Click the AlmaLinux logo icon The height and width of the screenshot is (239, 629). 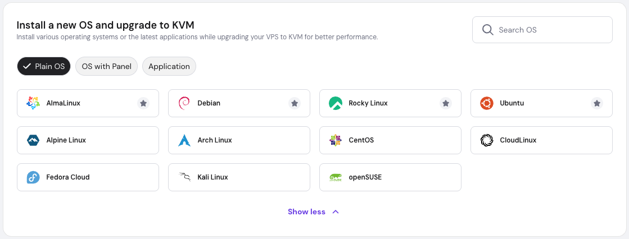pyautogui.click(x=33, y=103)
